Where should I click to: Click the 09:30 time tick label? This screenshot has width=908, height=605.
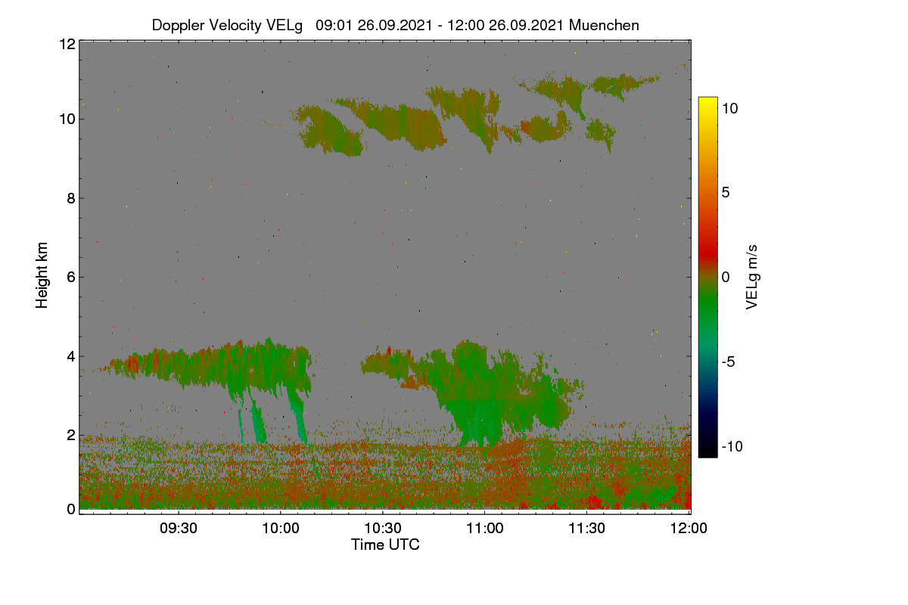pos(179,528)
